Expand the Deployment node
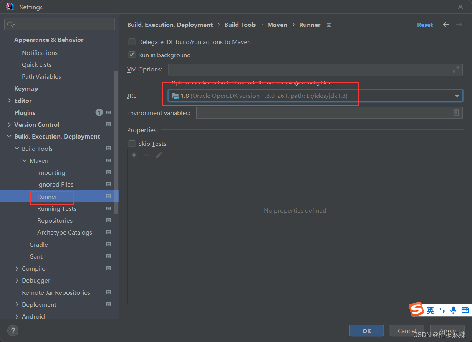The image size is (472, 342). tap(17, 304)
